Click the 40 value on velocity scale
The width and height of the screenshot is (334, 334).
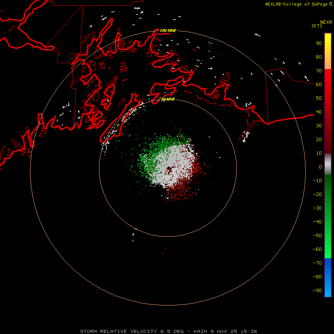[319, 112]
